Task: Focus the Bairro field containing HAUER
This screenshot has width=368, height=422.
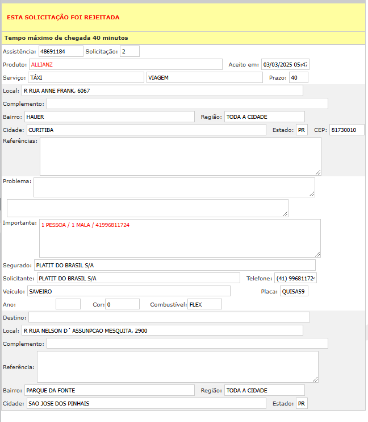Action: (110, 117)
